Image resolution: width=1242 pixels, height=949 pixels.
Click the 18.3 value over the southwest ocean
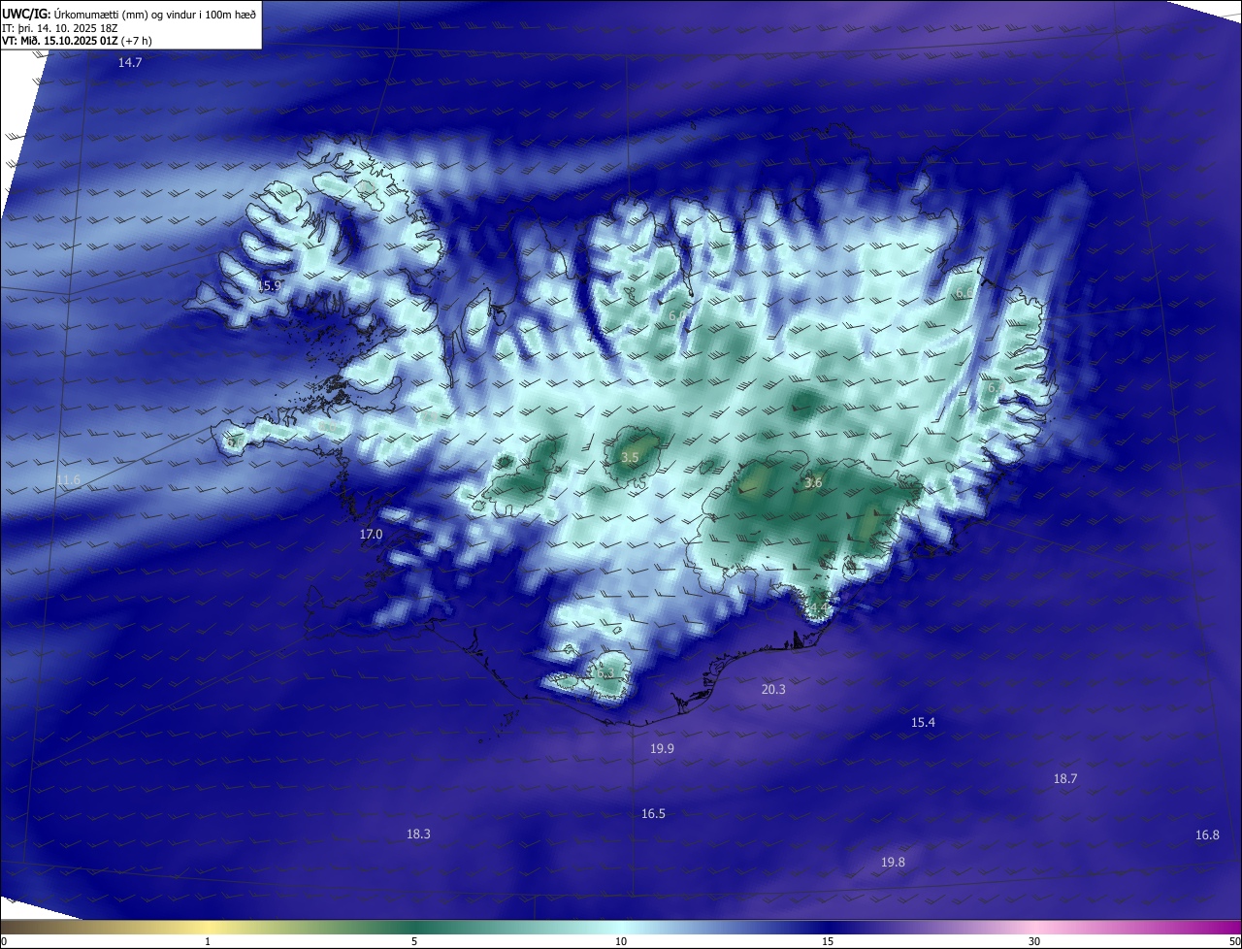tap(418, 834)
